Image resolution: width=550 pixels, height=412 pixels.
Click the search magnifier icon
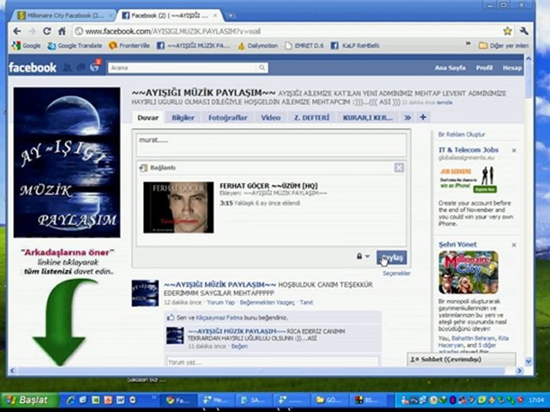pos(262,68)
